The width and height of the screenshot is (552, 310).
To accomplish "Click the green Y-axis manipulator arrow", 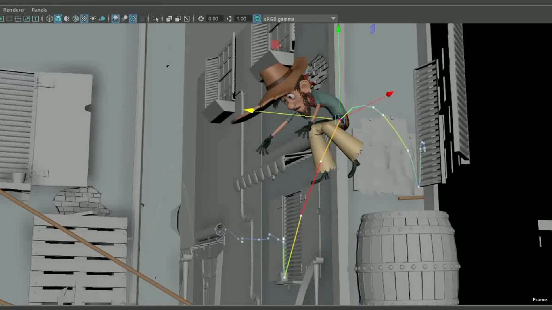I will [x=338, y=28].
